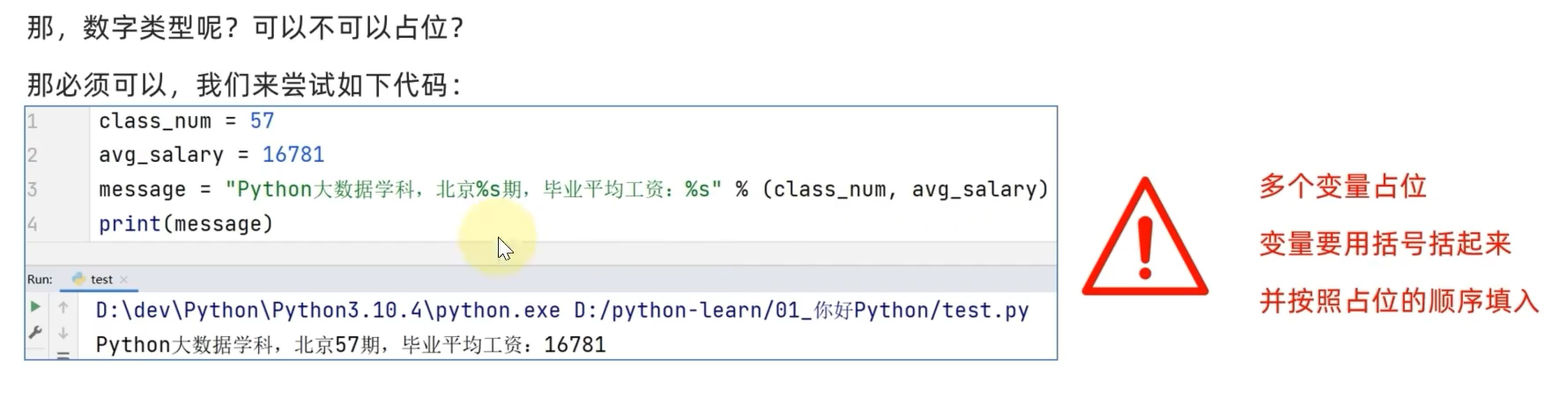Click the print(message) code line
The image size is (1559, 411).
[x=186, y=224]
